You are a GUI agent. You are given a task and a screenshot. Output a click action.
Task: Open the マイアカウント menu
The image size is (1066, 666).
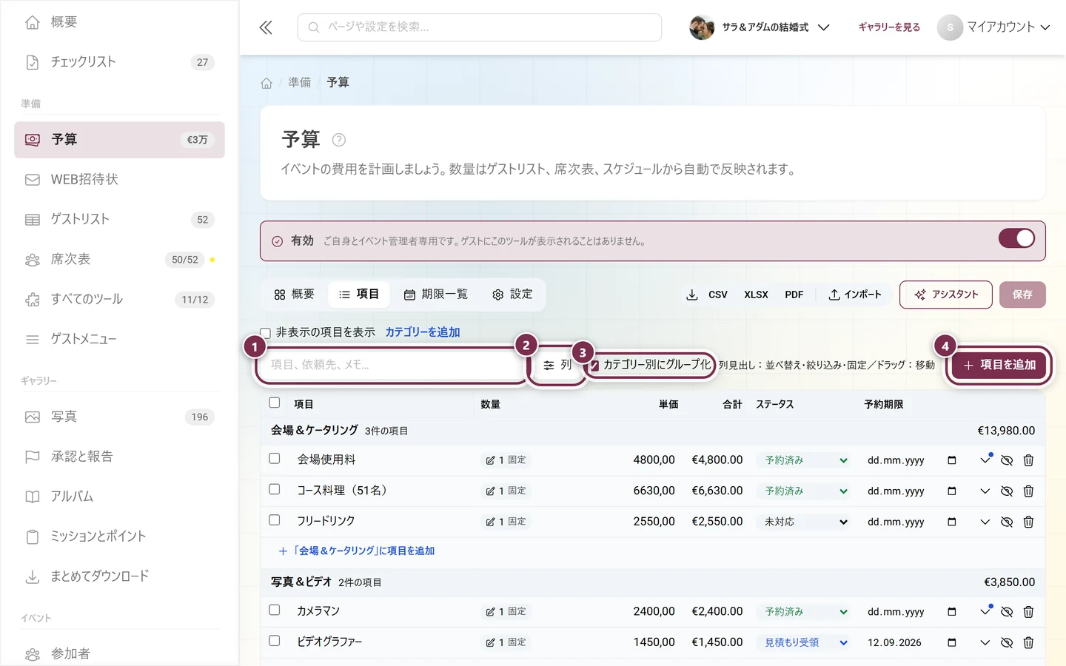point(993,27)
